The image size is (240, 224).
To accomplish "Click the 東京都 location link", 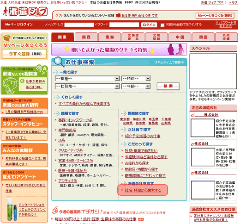I will pyautogui.click(x=125, y=119).
